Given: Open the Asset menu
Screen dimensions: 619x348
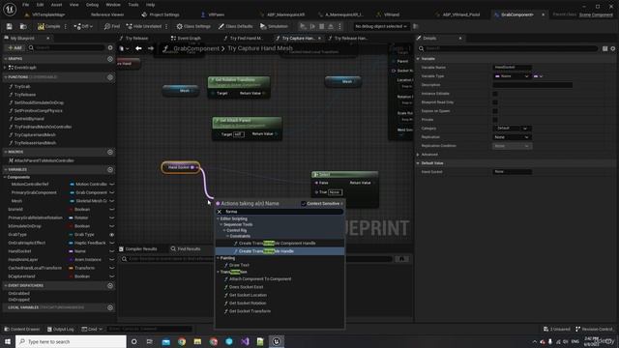Looking at the screenshot, I should pyautogui.click(x=56, y=5).
